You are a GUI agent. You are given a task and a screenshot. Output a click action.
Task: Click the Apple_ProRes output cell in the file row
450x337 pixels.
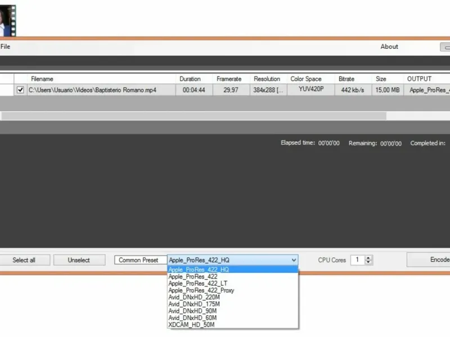[427, 90]
